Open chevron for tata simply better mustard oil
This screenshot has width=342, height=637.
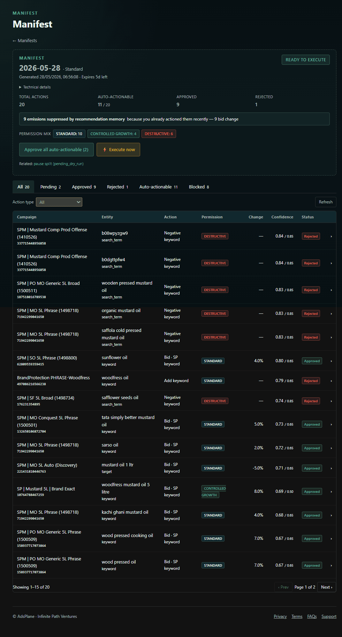331,425
